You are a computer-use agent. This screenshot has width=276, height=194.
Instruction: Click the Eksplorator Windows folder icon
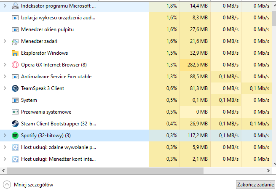click(15, 53)
